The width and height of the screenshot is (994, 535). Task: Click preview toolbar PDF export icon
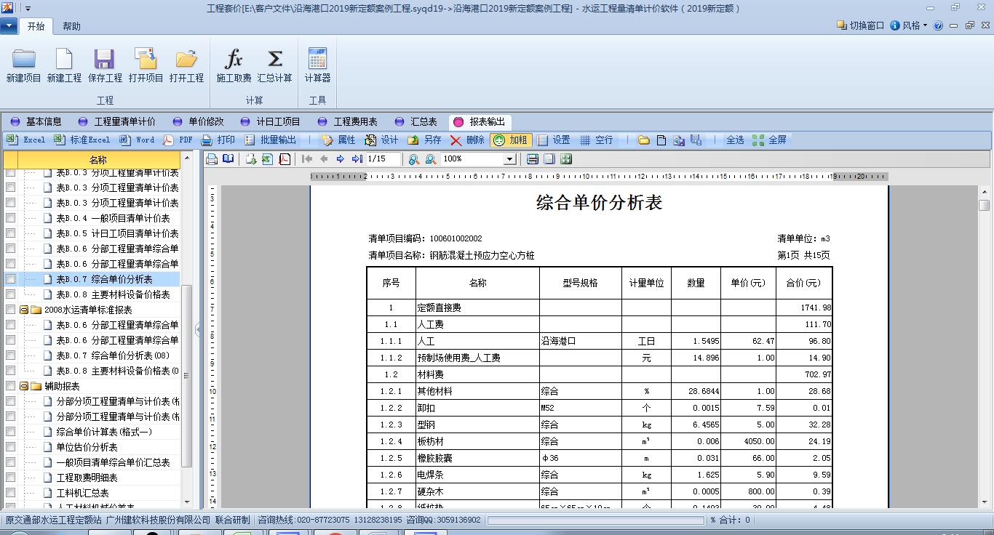click(285, 158)
